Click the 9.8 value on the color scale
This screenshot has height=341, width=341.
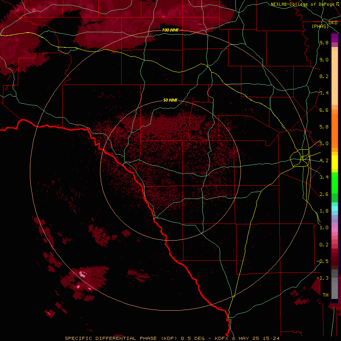[x=324, y=43]
